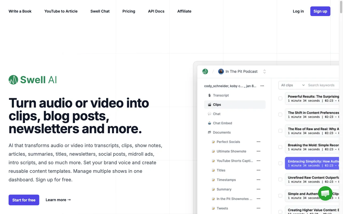Check the box for The Shift in Content Preferences
Screen dimensions: 343x214
(280, 114)
